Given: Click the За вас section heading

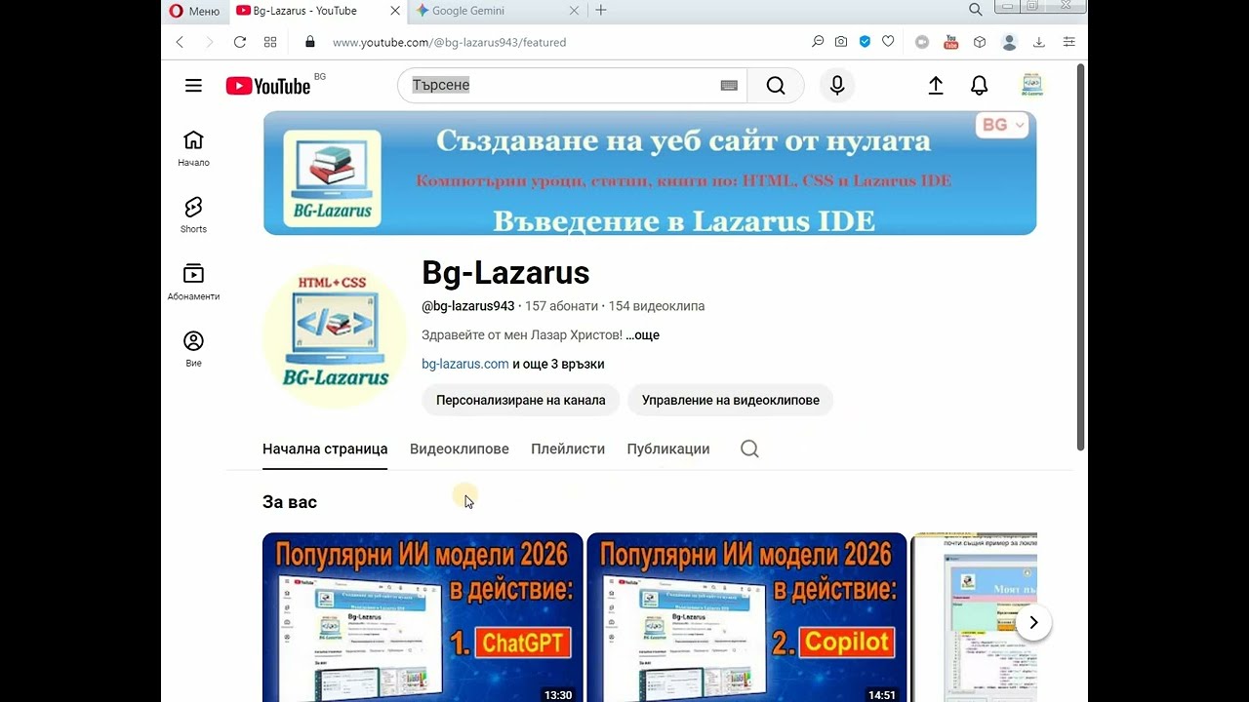Looking at the screenshot, I should coord(290,502).
